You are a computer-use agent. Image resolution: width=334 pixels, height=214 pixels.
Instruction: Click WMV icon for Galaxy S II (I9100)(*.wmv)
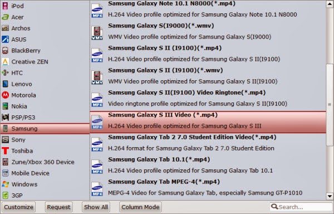pyautogui.click(x=97, y=77)
